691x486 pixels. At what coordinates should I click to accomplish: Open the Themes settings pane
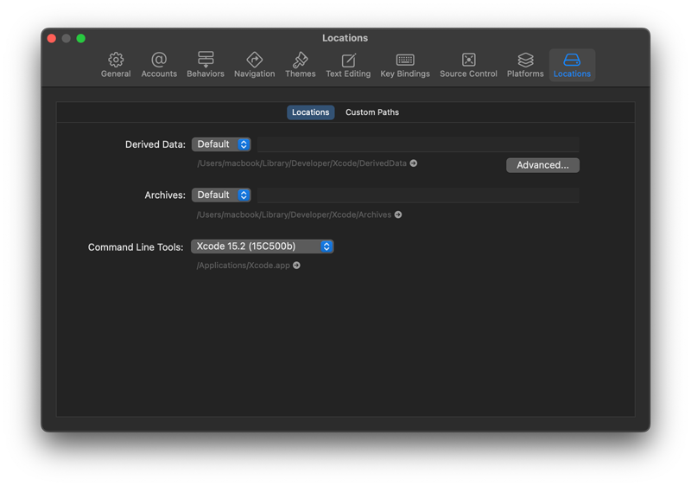click(300, 65)
